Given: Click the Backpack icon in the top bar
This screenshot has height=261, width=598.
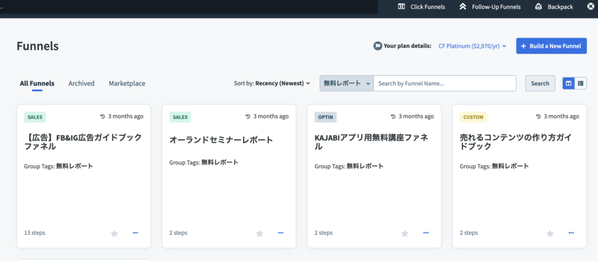Looking at the screenshot, I should click(538, 6).
